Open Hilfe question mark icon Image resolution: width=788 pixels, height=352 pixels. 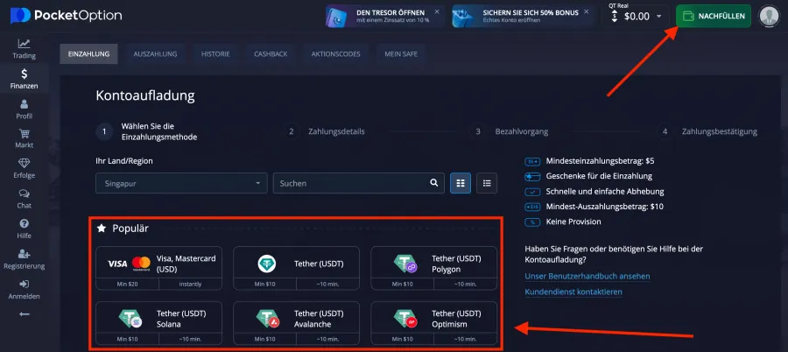pyautogui.click(x=24, y=224)
